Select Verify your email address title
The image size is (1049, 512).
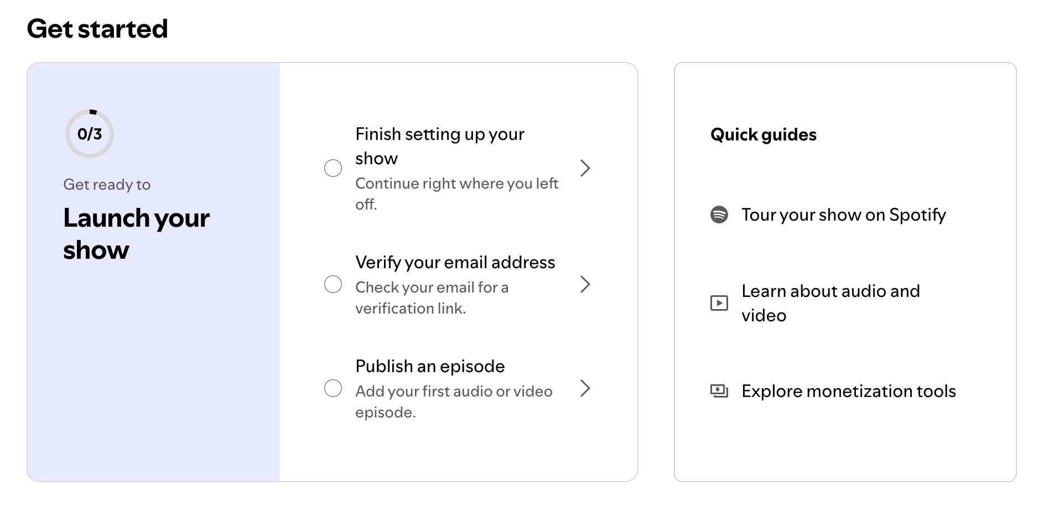(455, 262)
